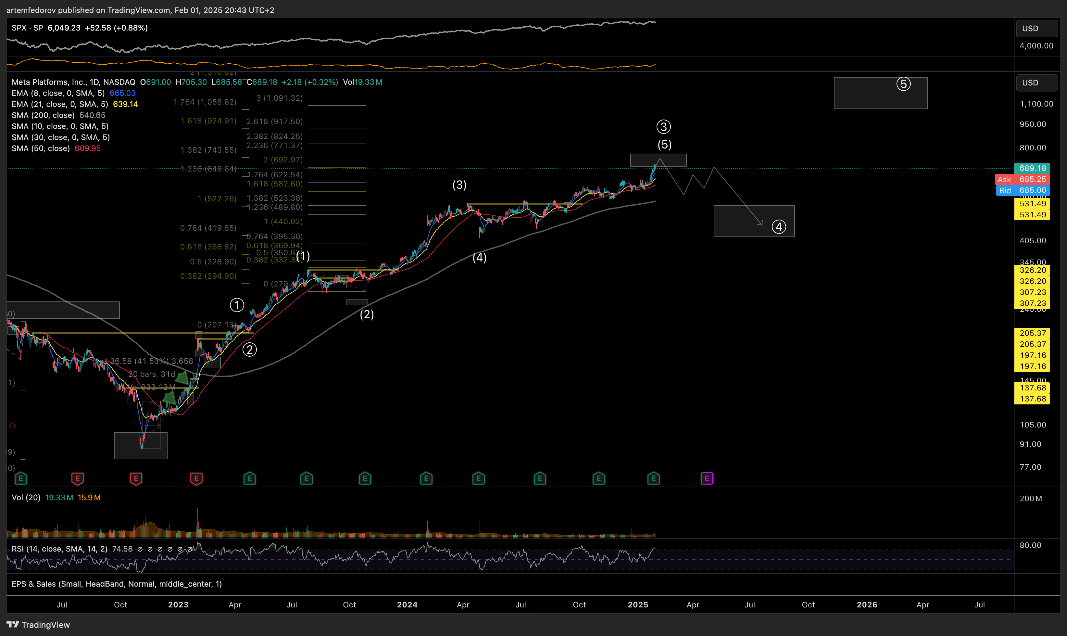Click the earnings marker nearest Oct 2023

(x=365, y=478)
